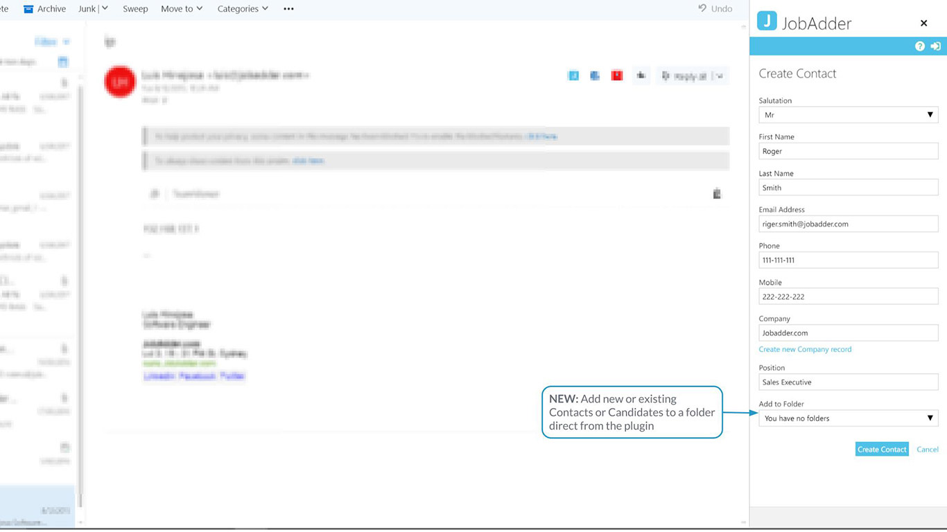Click the Undo button
This screenshot has height=532, width=947.
click(715, 9)
